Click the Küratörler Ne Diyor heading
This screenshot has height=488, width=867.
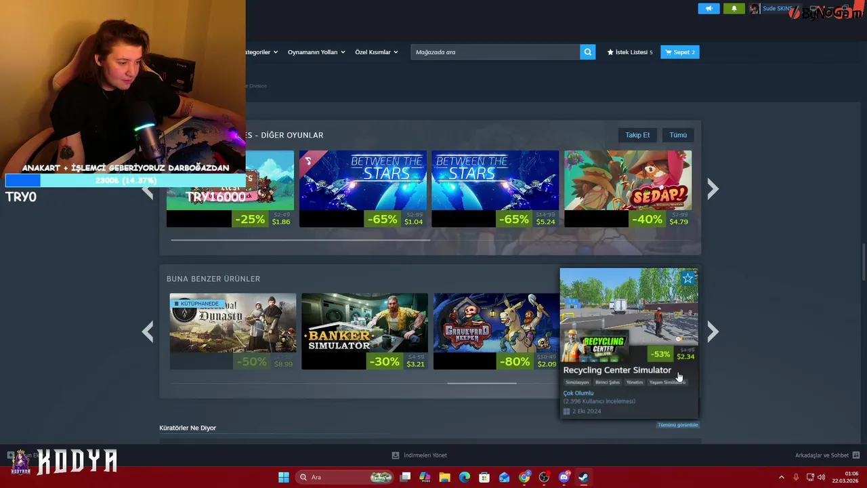coord(188,428)
